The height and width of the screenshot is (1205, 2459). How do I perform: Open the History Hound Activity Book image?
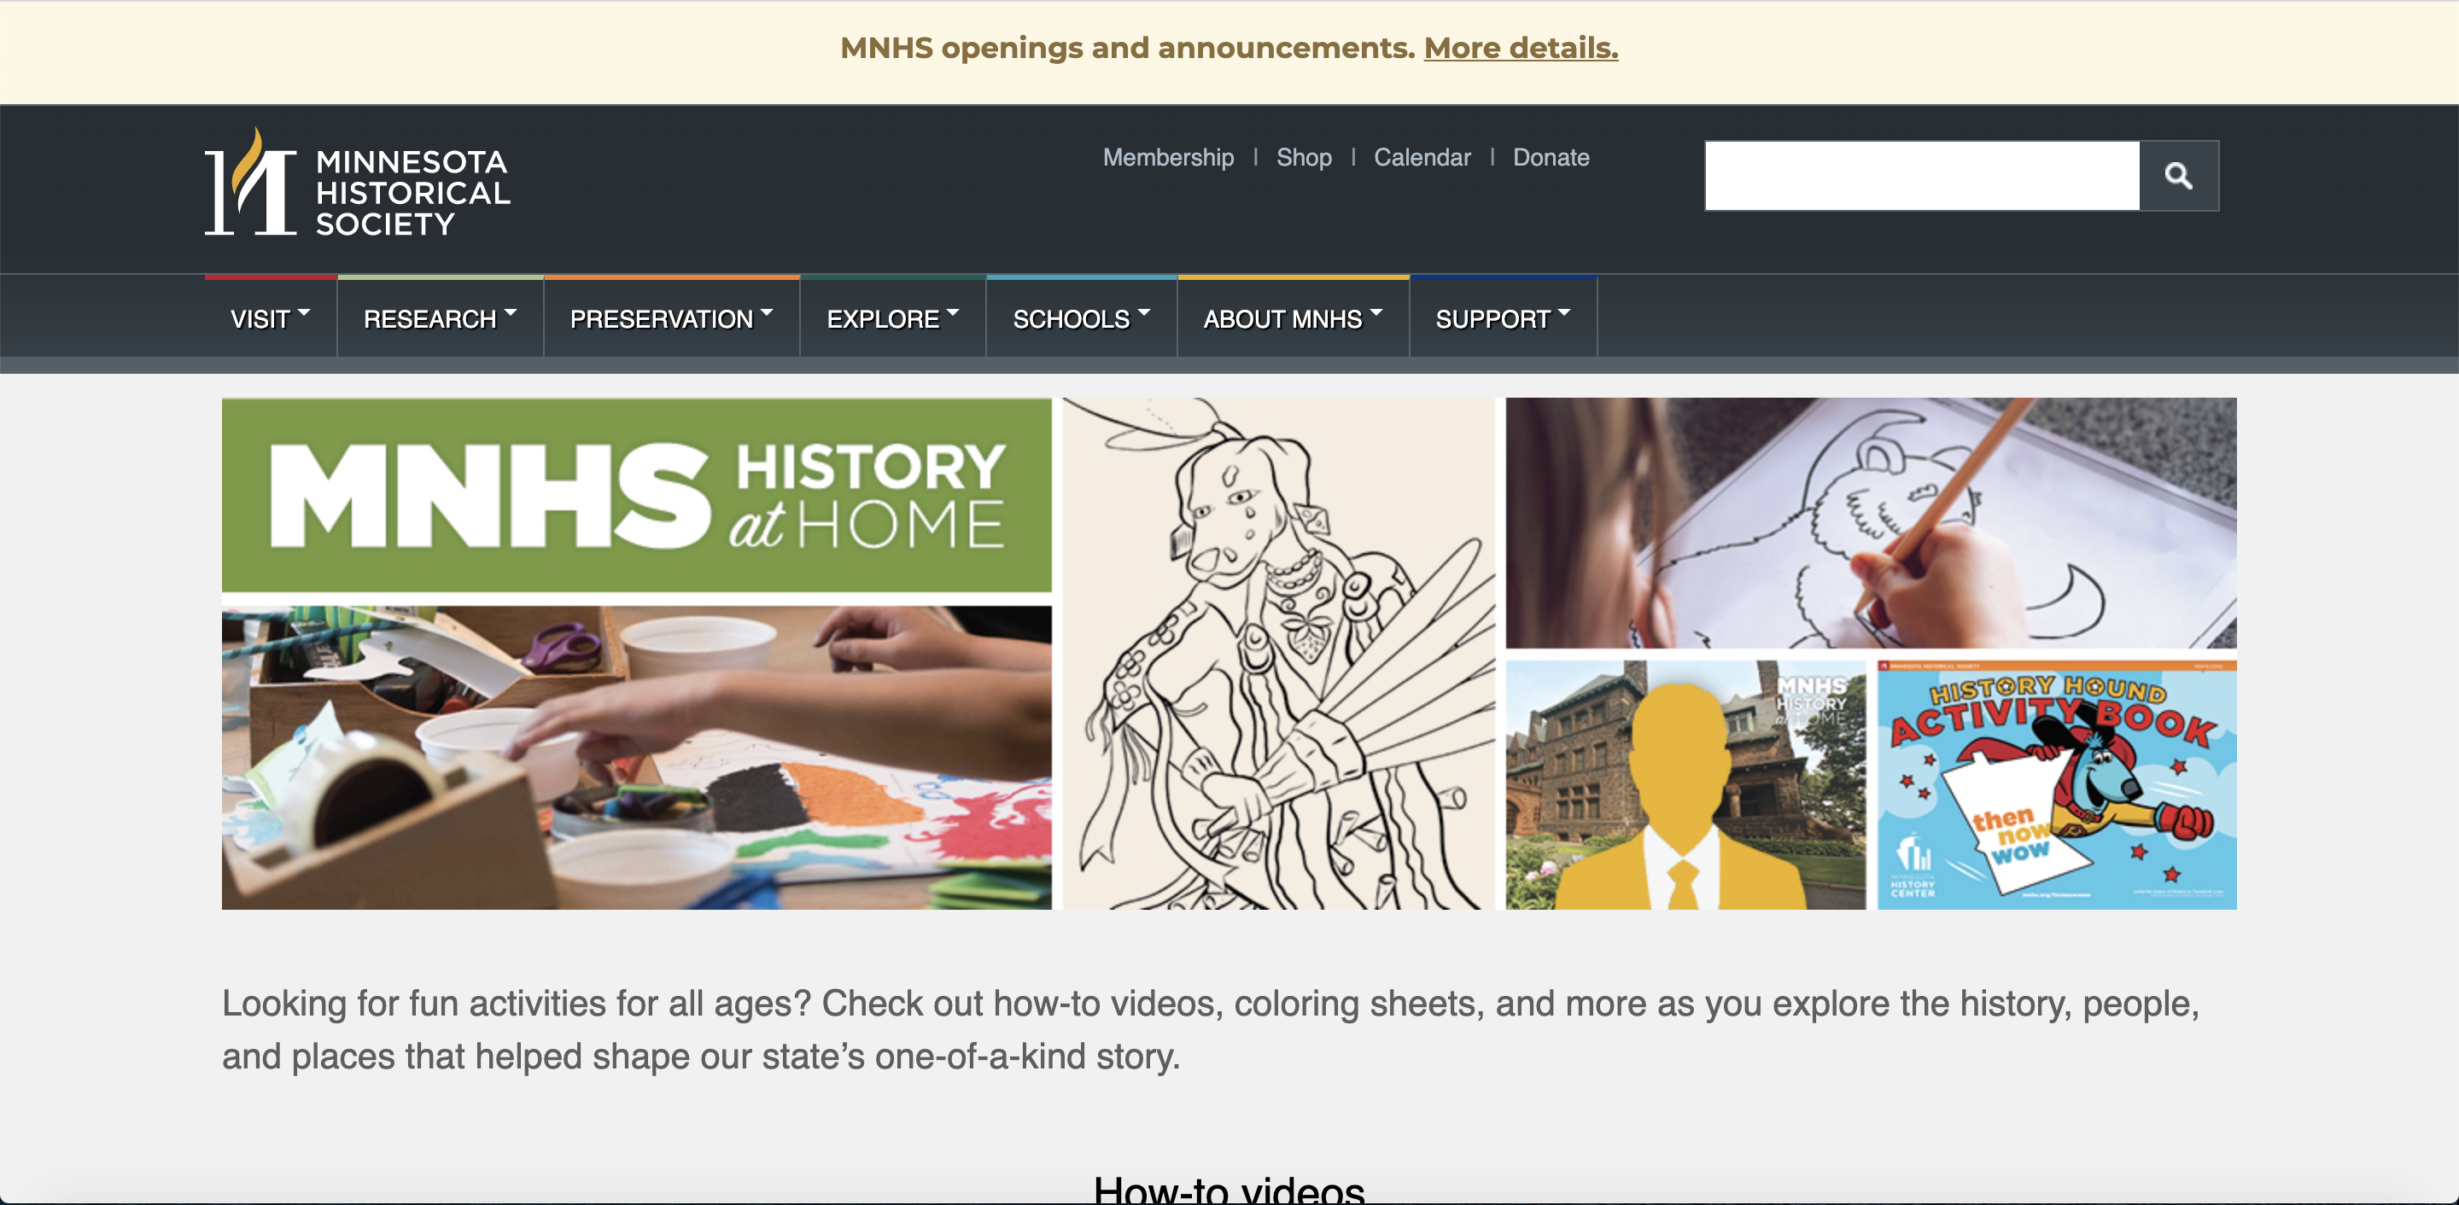[x=2056, y=784]
